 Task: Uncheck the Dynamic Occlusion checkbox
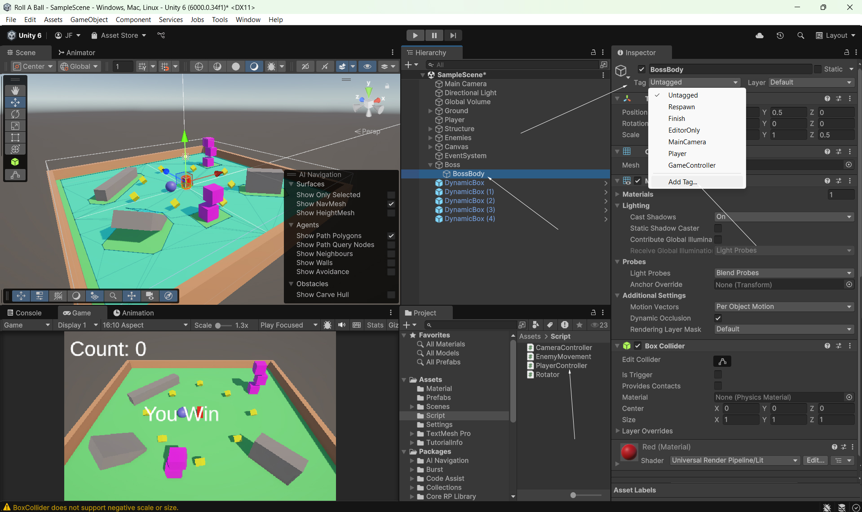[718, 318]
